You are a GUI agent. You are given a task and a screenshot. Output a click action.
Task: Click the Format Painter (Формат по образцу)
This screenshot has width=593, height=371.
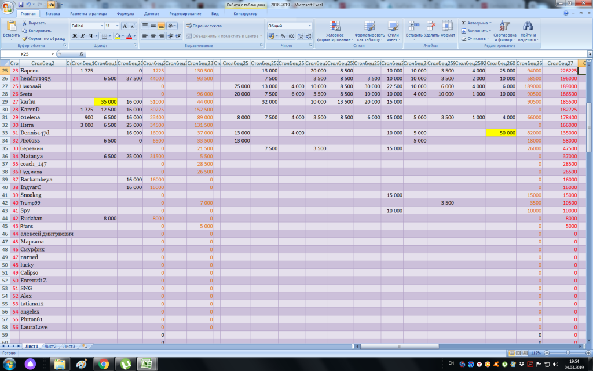click(45, 38)
